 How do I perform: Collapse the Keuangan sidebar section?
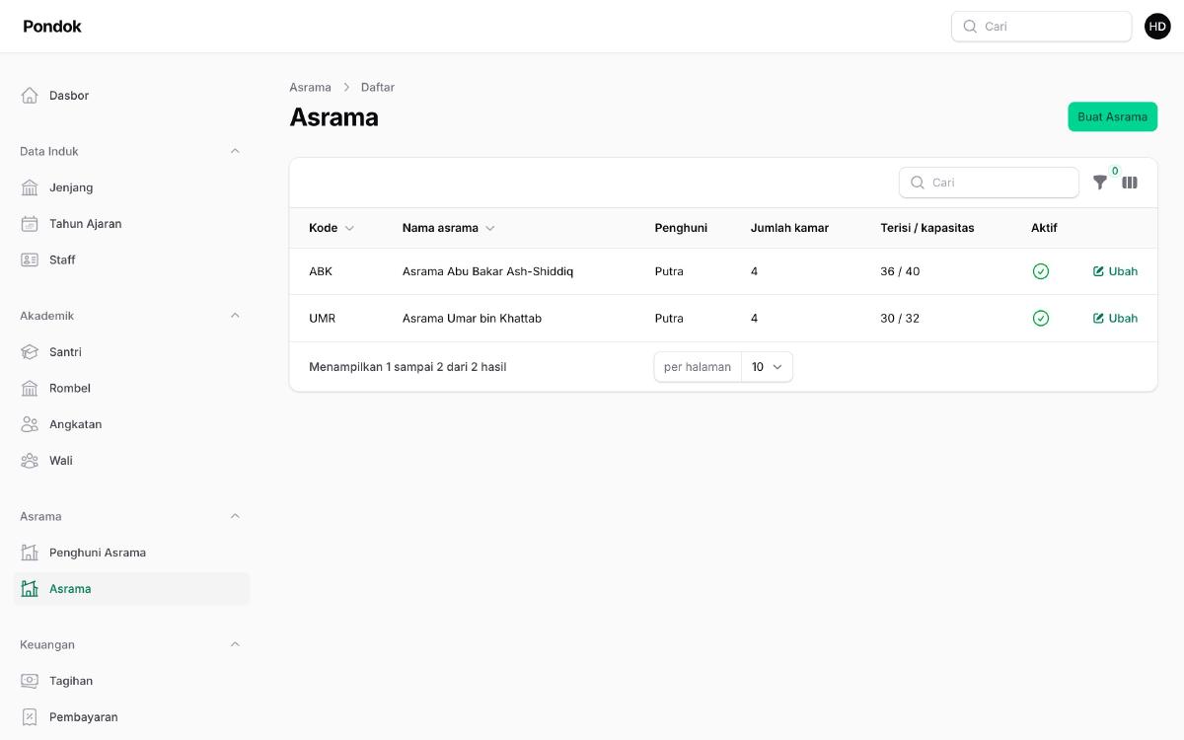235,644
